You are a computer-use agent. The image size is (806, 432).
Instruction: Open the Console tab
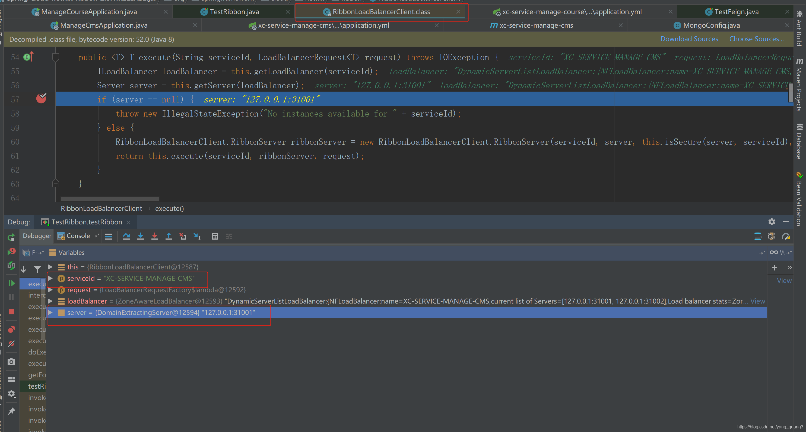(x=78, y=236)
